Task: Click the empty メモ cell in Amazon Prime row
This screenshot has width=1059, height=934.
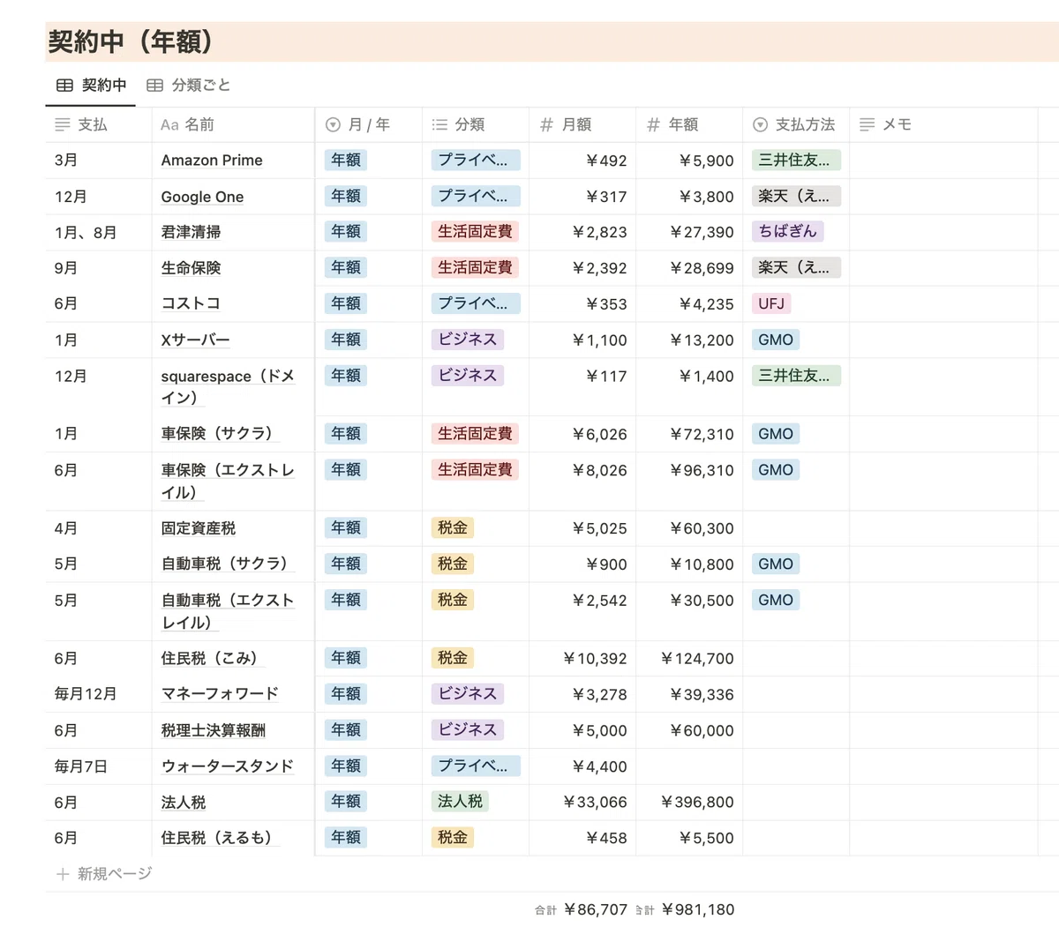Action: click(x=943, y=161)
